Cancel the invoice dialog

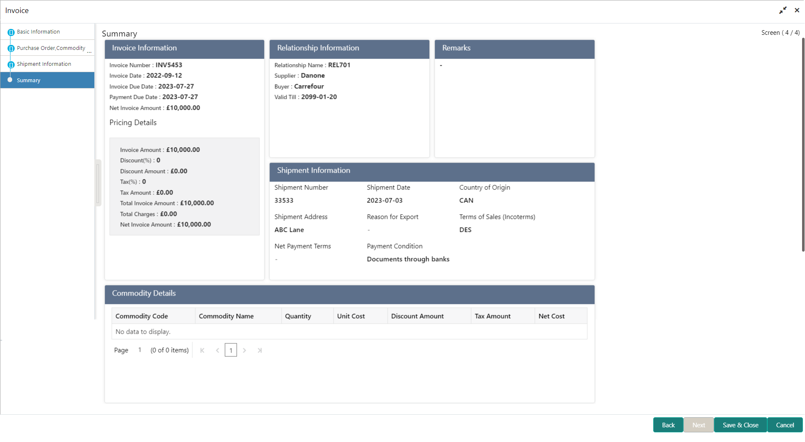[785, 425]
